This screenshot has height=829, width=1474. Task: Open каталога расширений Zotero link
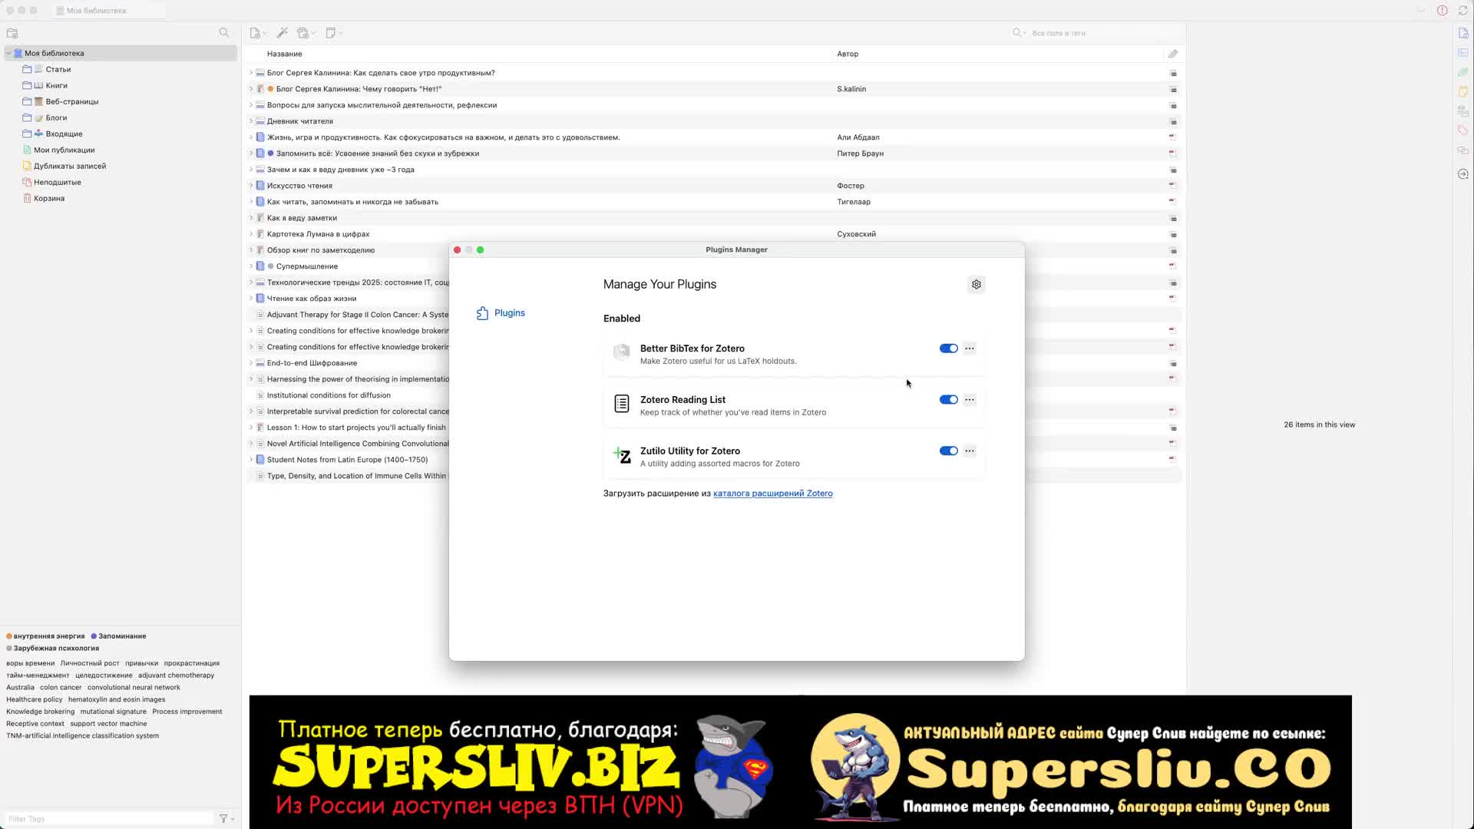[772, 494]
